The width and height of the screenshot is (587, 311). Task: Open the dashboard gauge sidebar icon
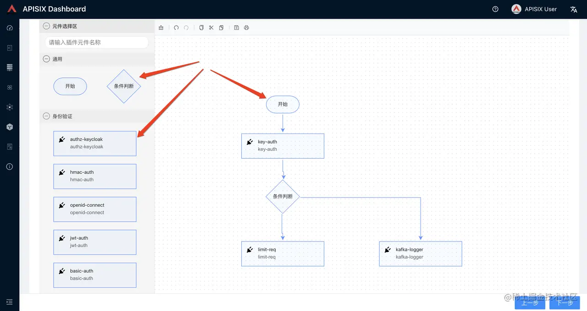pos(10,28)
